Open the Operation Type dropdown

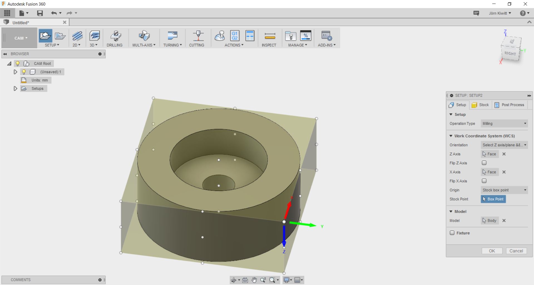tap(504, 124)
